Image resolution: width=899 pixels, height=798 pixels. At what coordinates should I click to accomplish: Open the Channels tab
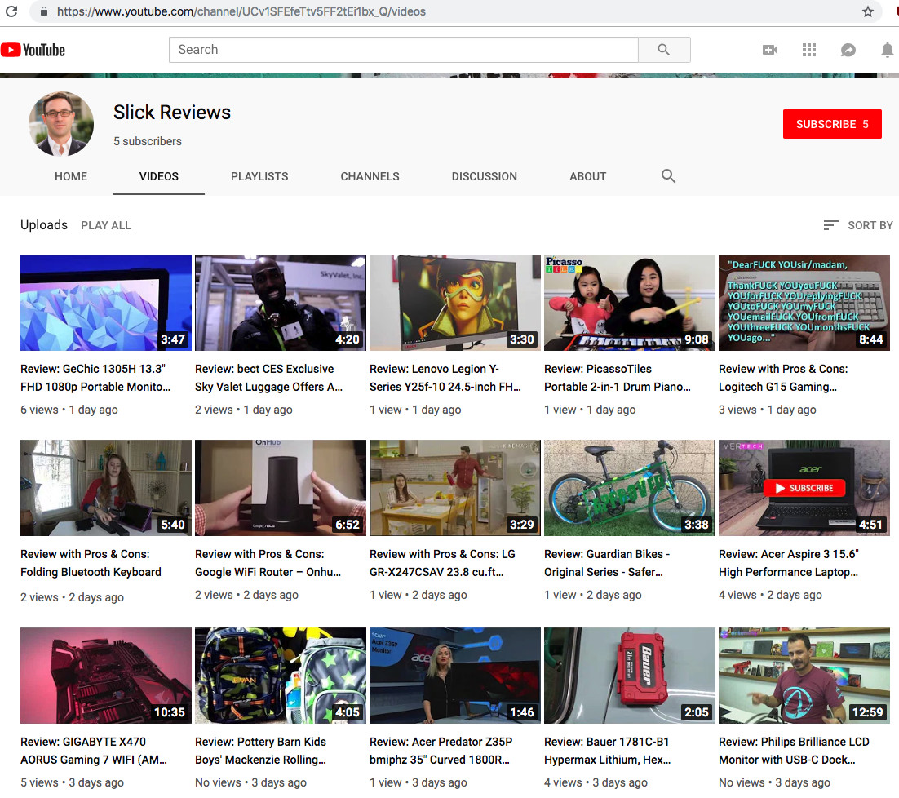370,176
